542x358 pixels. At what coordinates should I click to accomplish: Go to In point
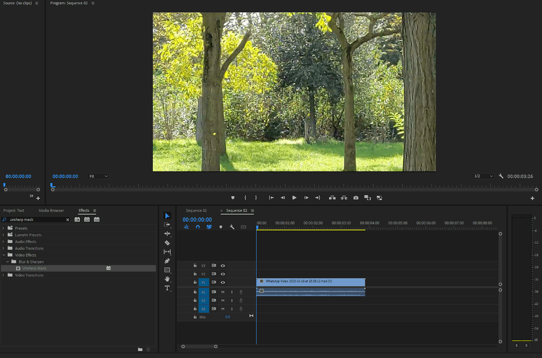pos(271,198)
